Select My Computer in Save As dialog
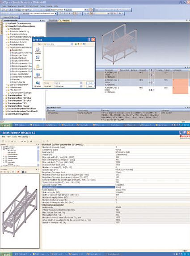Viewport: 190px width, 256px height. point(38,76)
